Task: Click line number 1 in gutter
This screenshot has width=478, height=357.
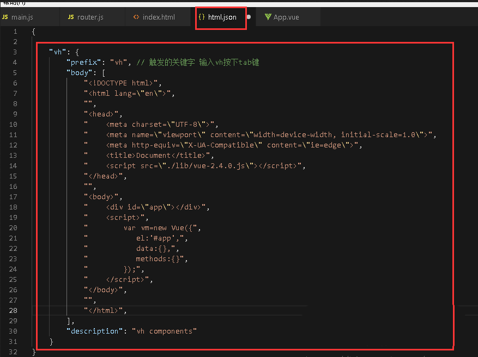Action: [x=15, y=32]
